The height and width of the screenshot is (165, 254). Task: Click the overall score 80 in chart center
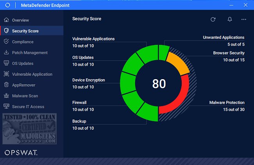tap(159, 83)
